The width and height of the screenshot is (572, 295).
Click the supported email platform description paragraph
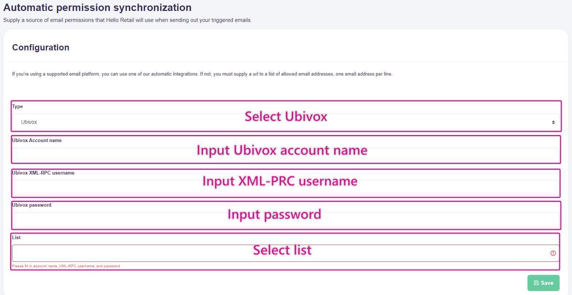tap(202, 74)
